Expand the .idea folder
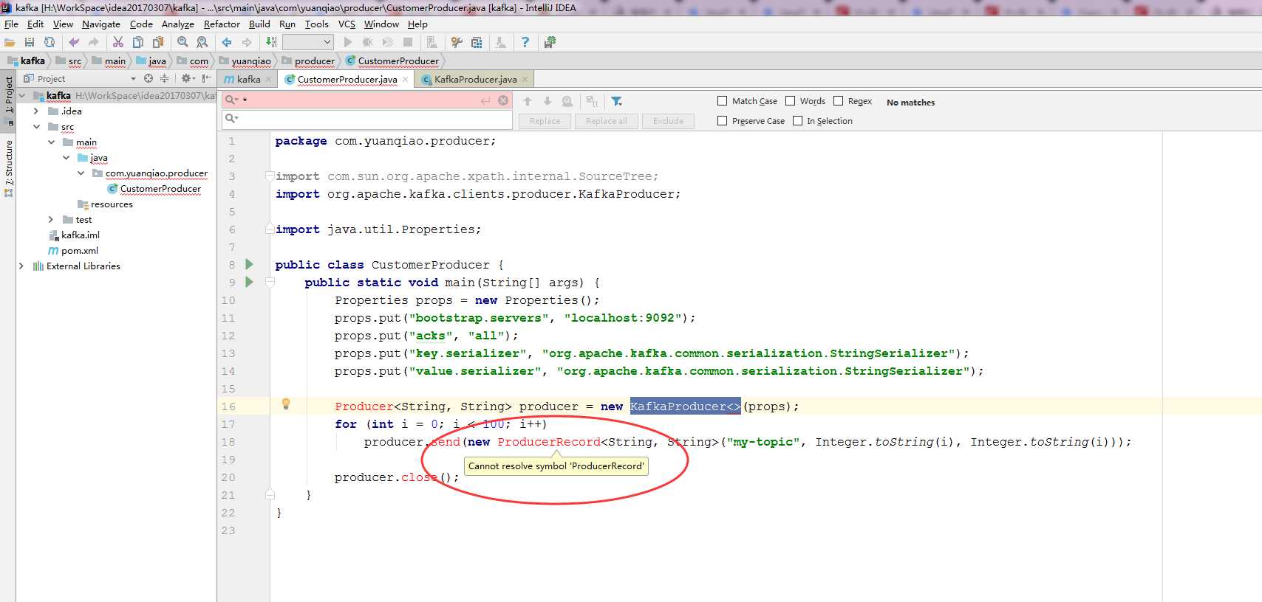1262x602 pixels. pos(36,111)
